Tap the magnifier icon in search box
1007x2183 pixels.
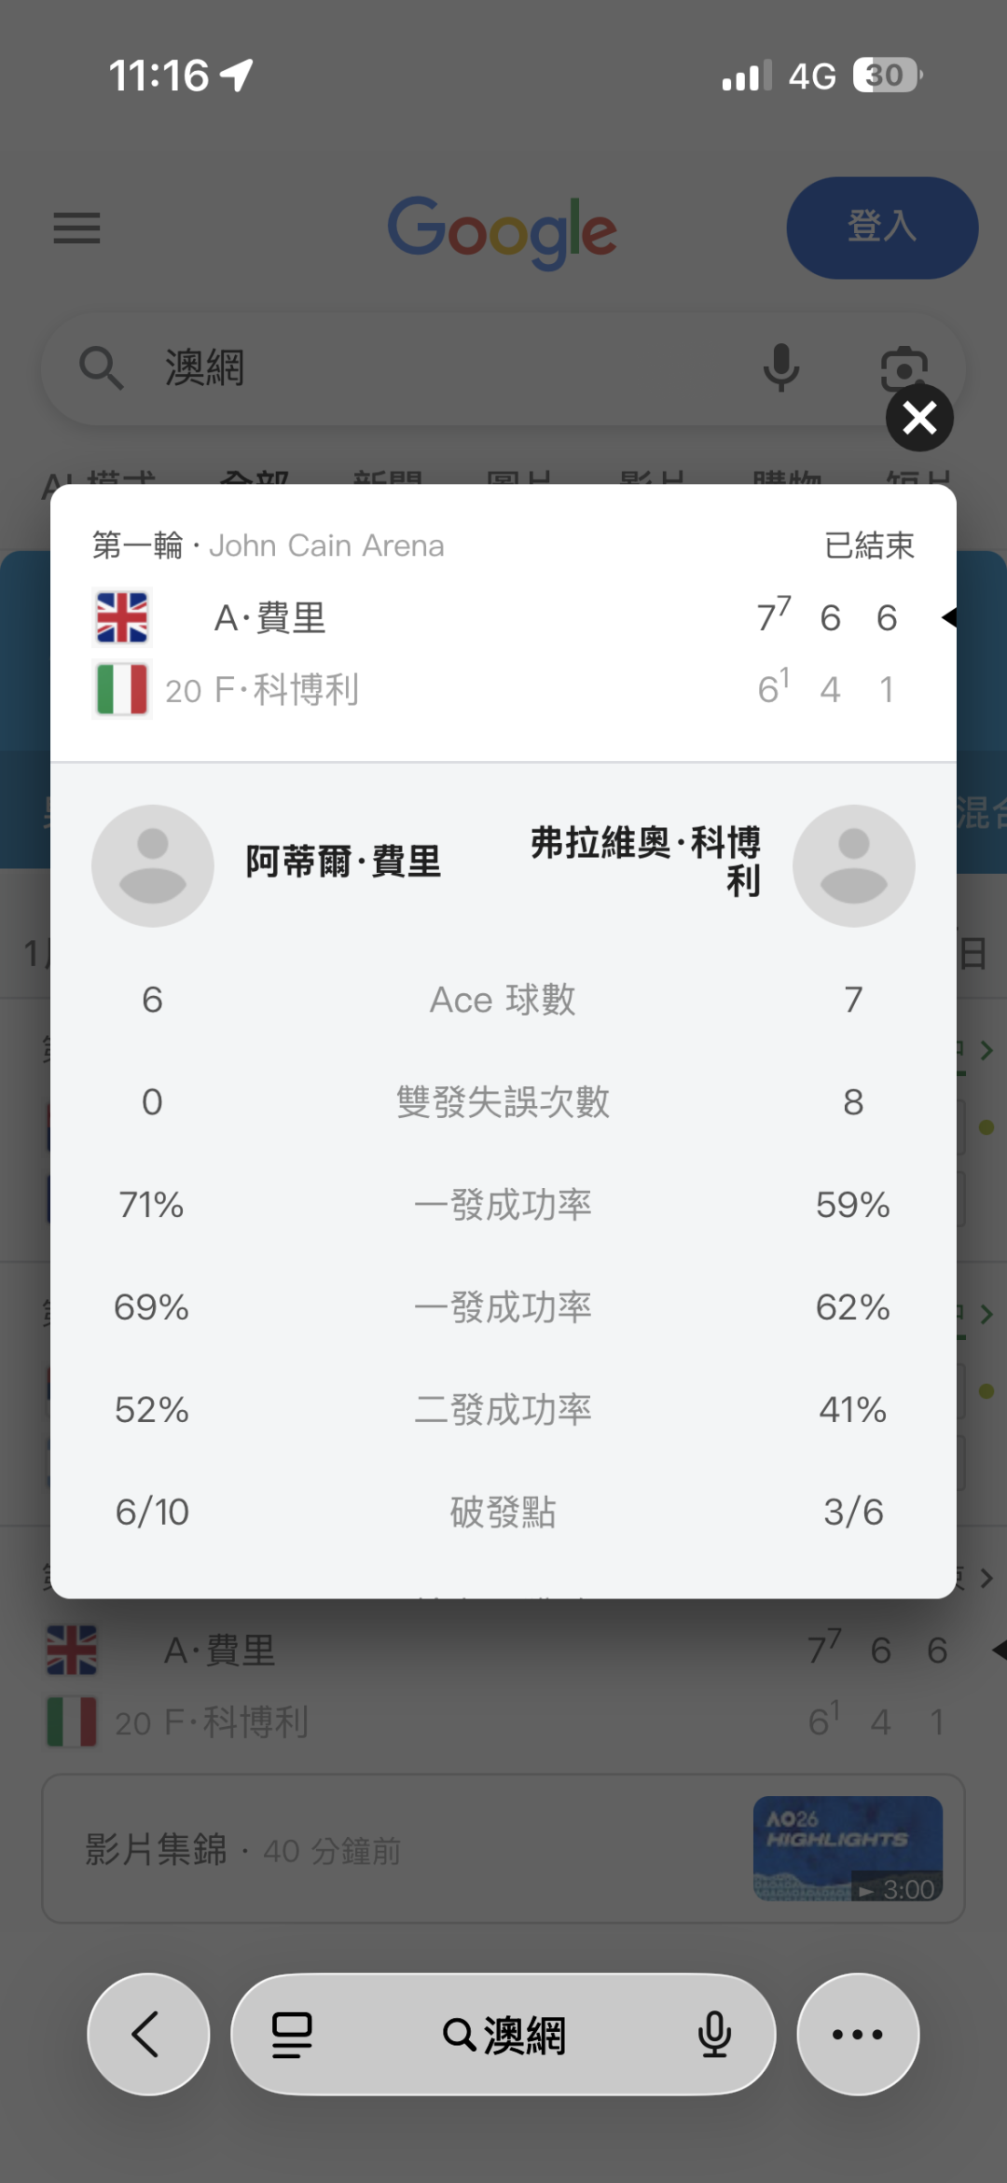(101, 367)
